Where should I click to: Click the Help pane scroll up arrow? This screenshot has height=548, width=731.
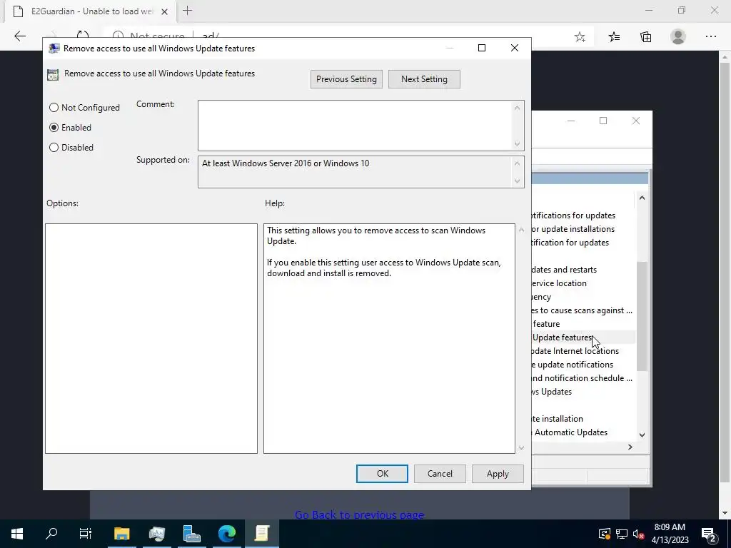[x=521, y=230]
